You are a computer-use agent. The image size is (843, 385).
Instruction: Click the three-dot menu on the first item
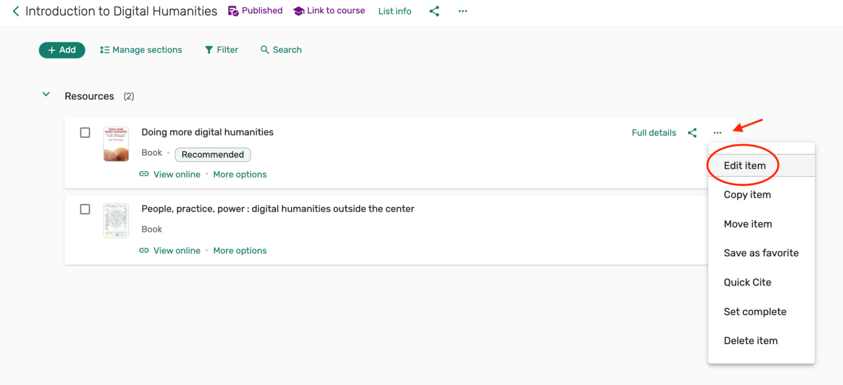tap(717, 133)
